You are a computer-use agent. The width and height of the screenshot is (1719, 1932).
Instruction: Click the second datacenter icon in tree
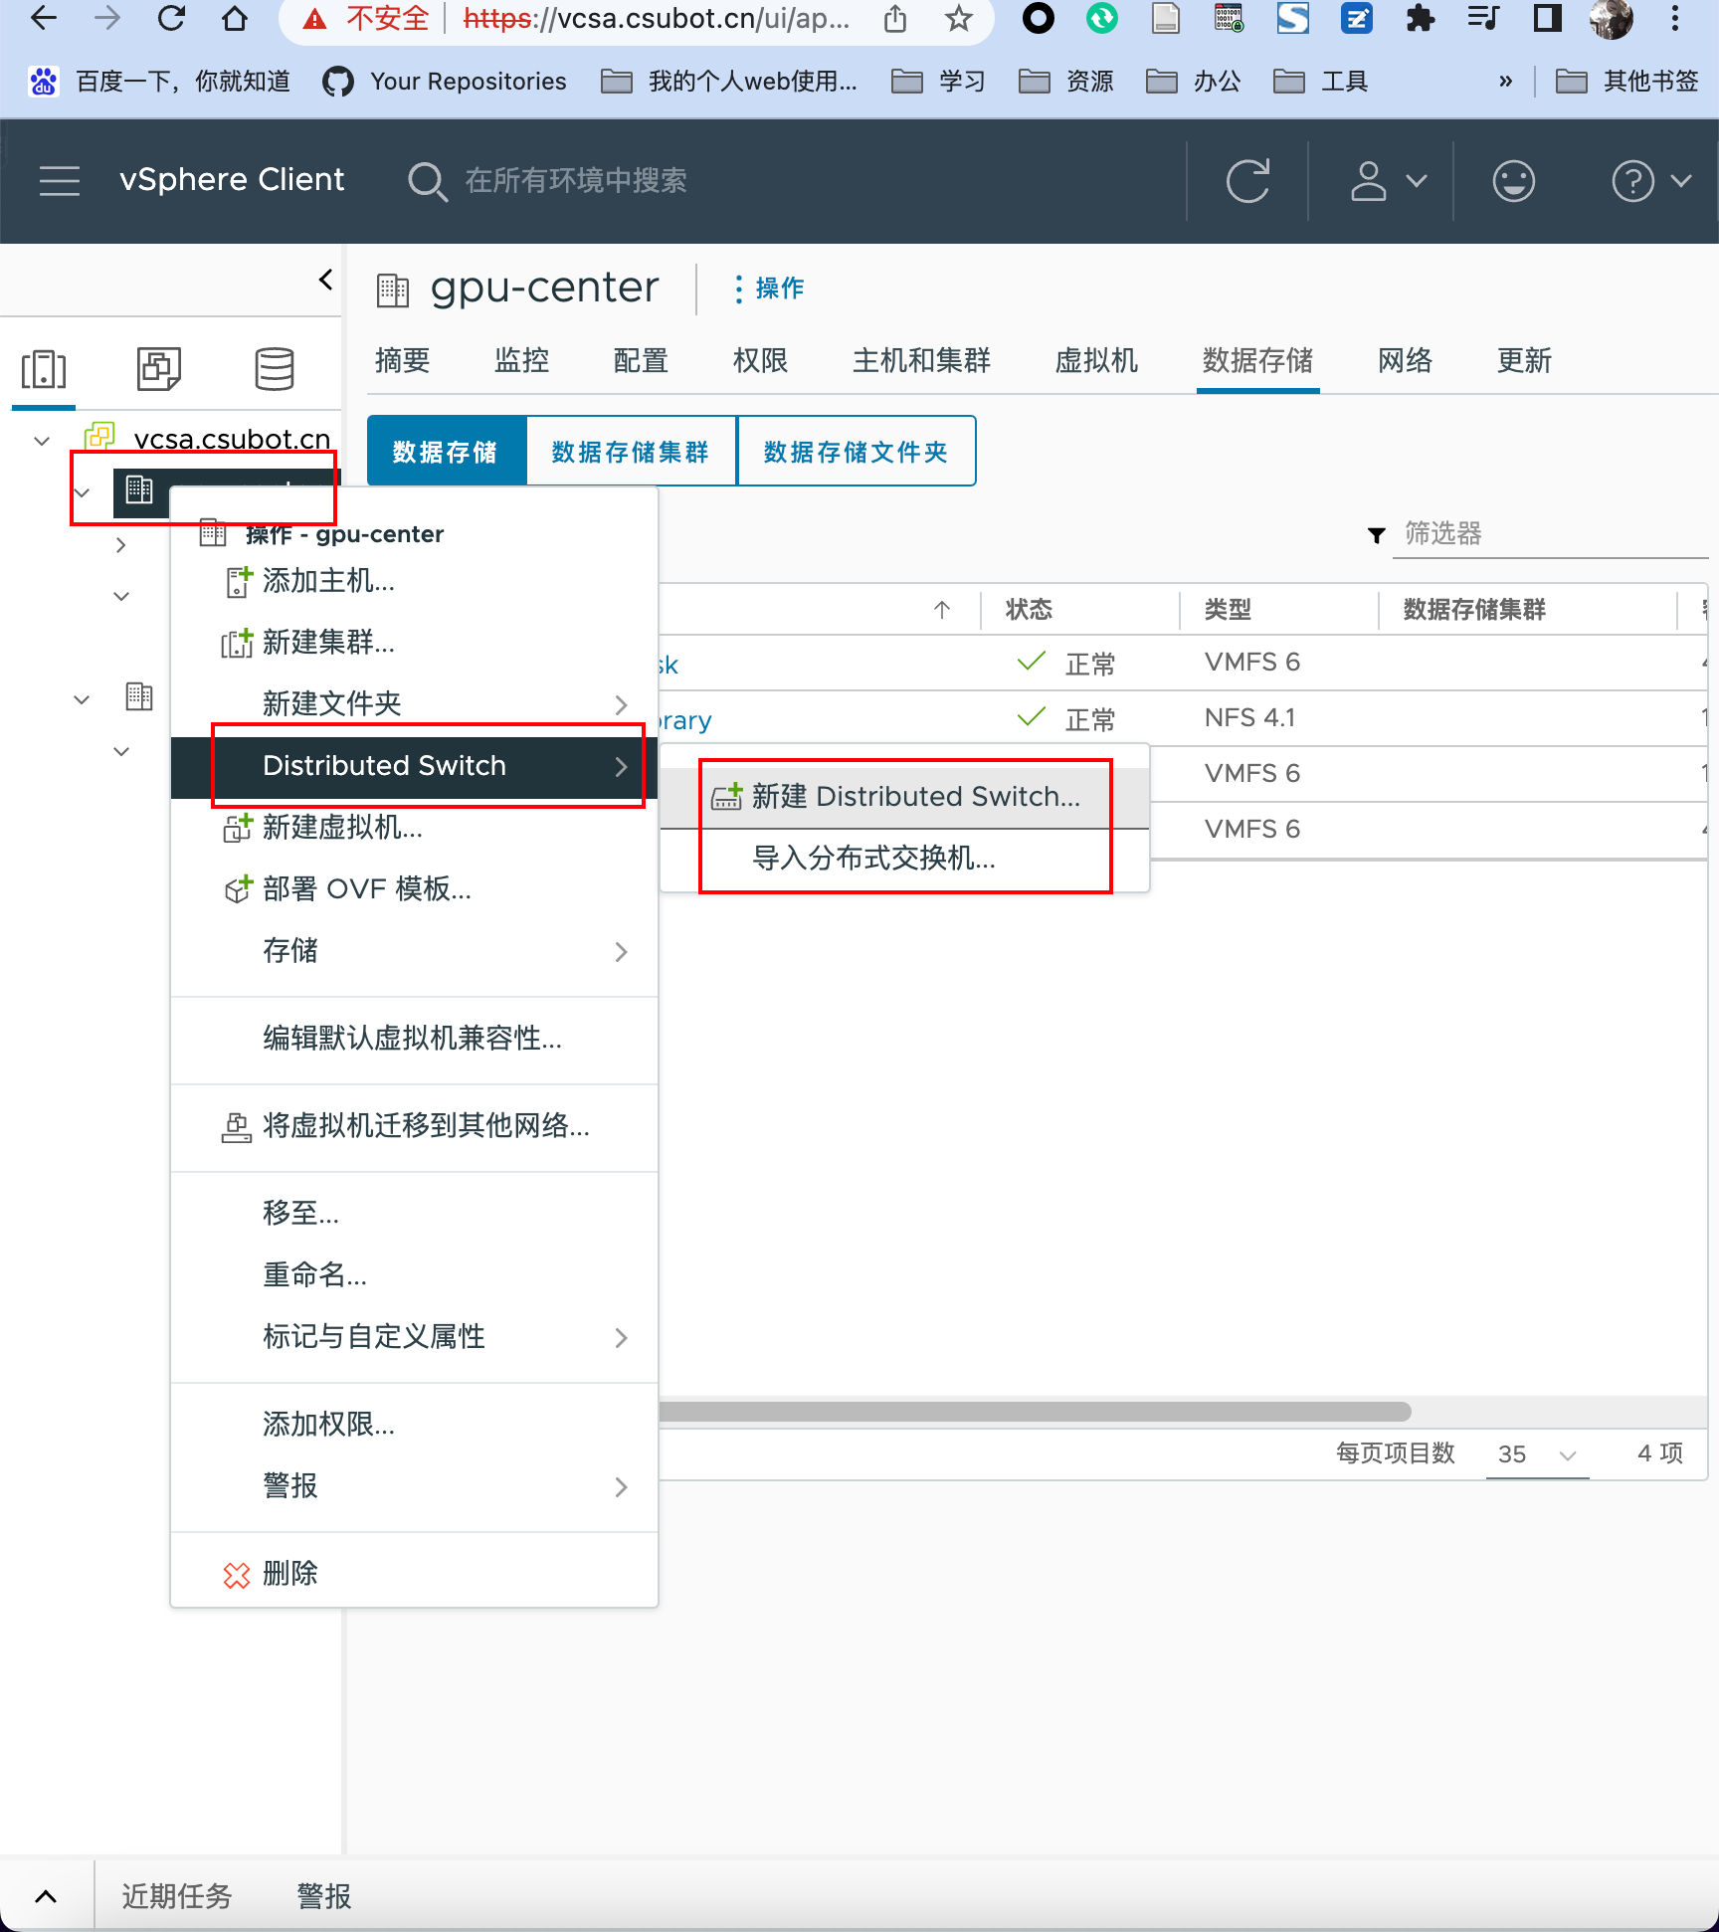pos(139,696)
